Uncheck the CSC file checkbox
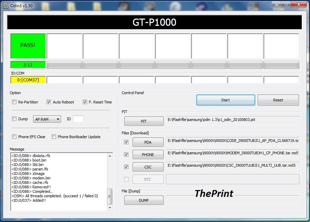The image size is (310, 222). (126, 167)
